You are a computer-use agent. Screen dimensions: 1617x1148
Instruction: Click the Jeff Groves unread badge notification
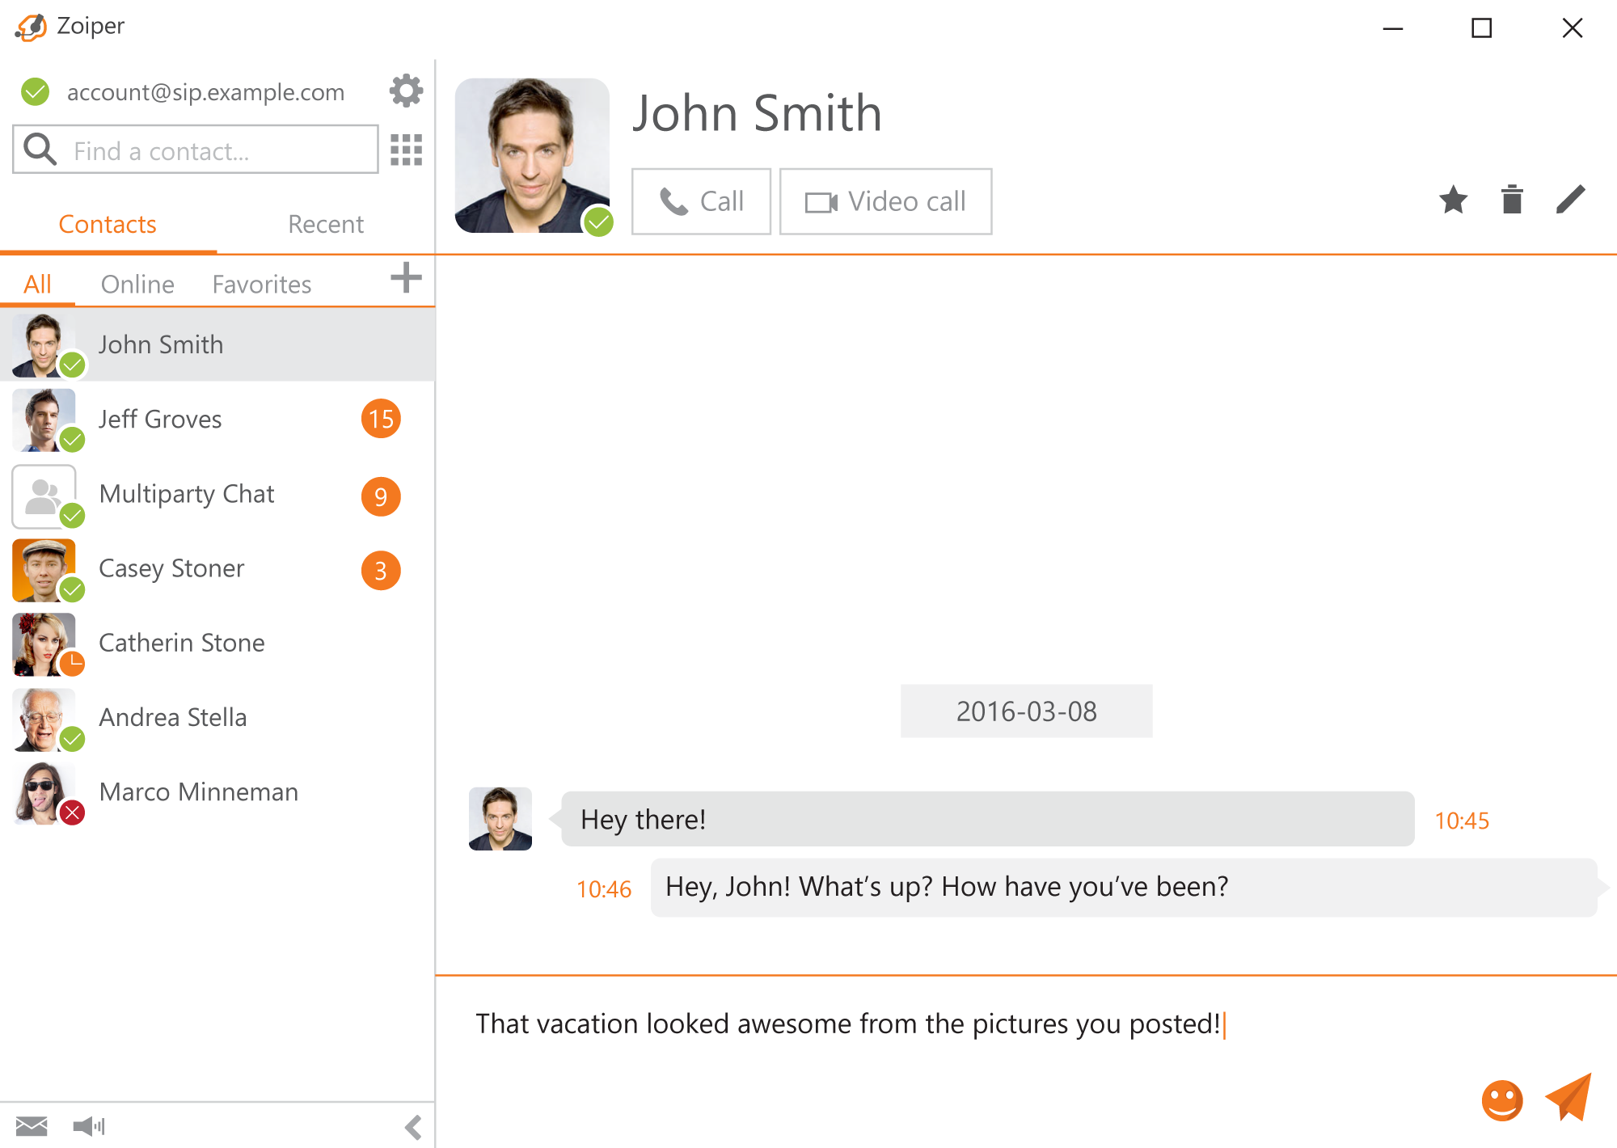(x=382, y=419)
